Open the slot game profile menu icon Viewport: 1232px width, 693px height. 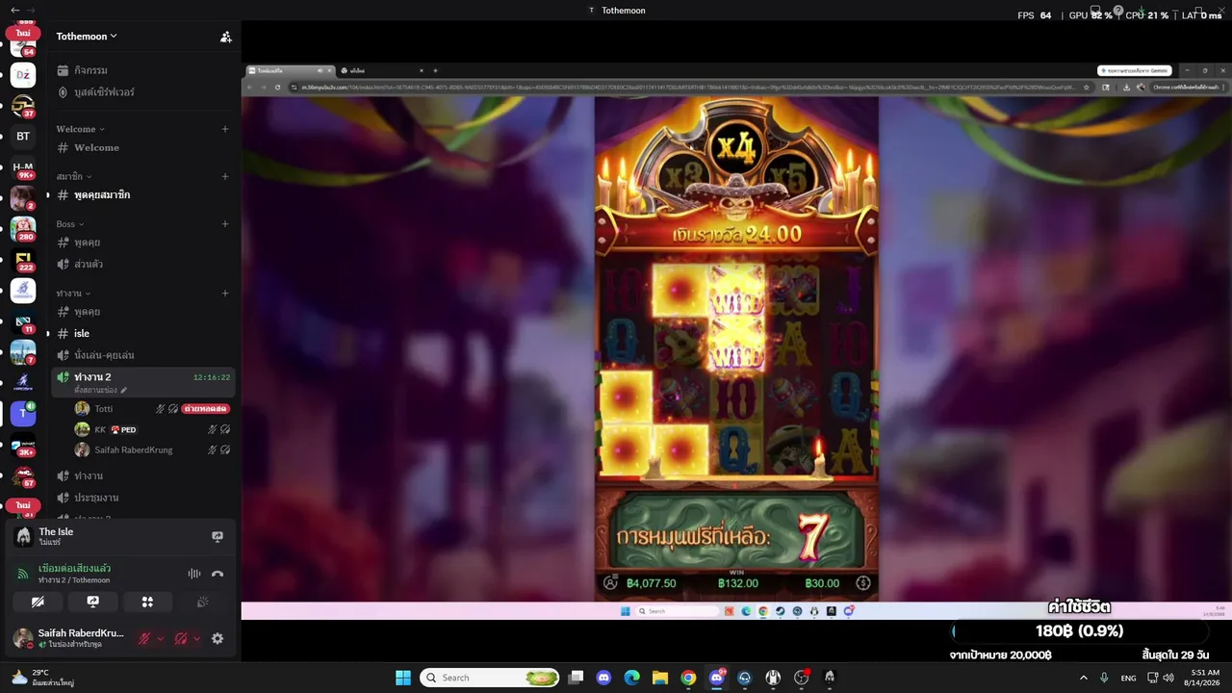(609, 583)
